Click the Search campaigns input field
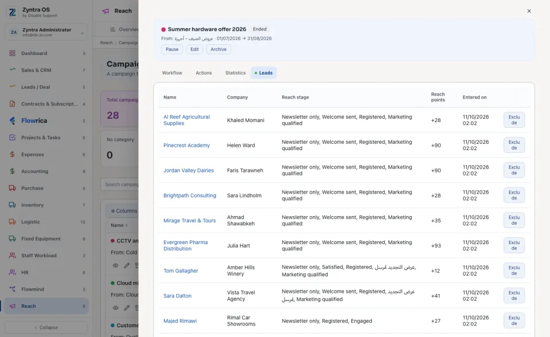Image resolution: width=550 pixels, height=337 pixels. pos(120,185)
